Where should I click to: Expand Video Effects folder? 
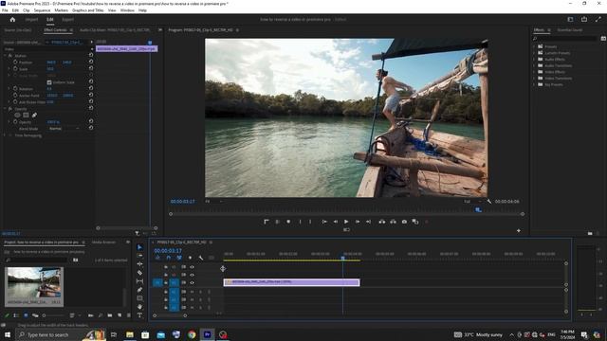tap(534, 72)
